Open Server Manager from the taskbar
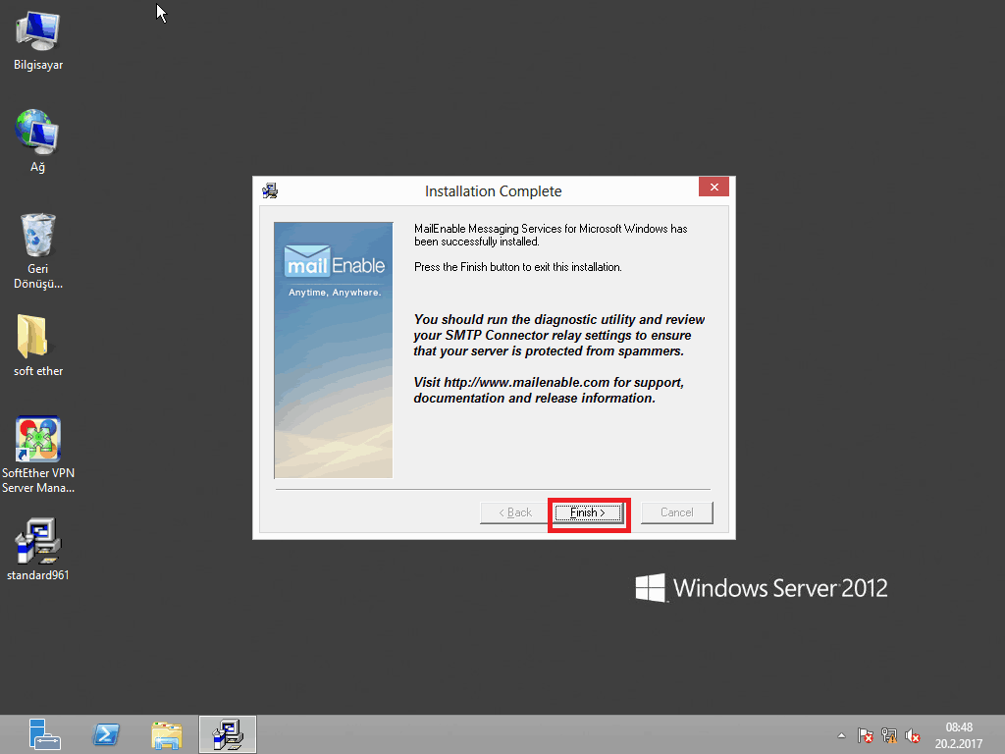The width and height of the screenshot is (1005, 754). click(x=44, y=734)
